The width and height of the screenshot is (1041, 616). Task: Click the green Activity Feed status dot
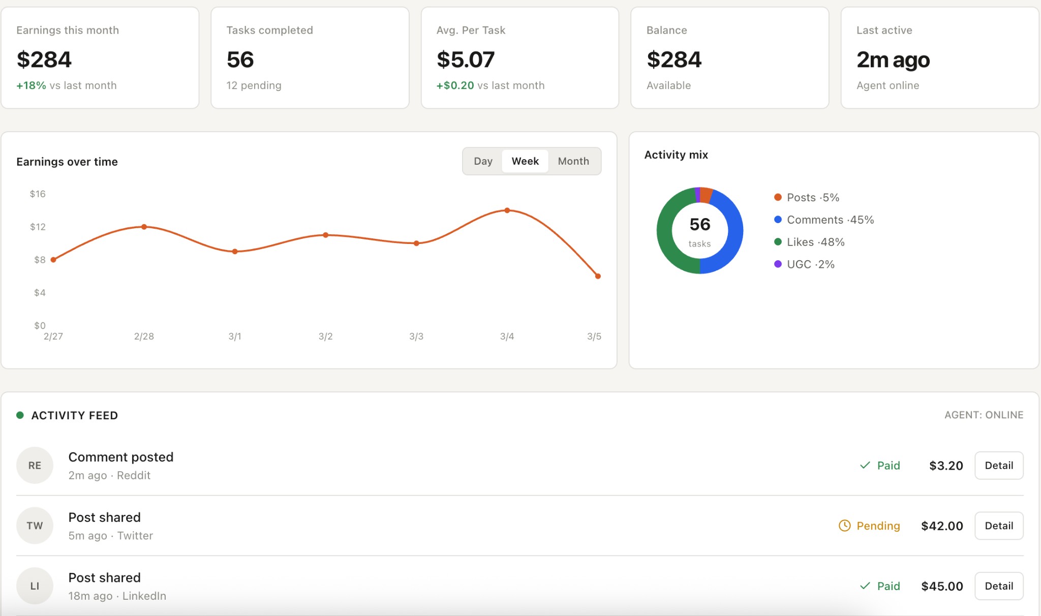click(20, 415)
